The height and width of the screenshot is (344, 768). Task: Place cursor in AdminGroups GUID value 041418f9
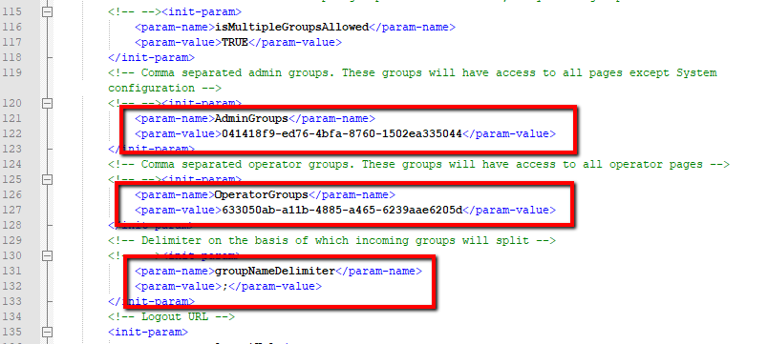coord(342,134)
